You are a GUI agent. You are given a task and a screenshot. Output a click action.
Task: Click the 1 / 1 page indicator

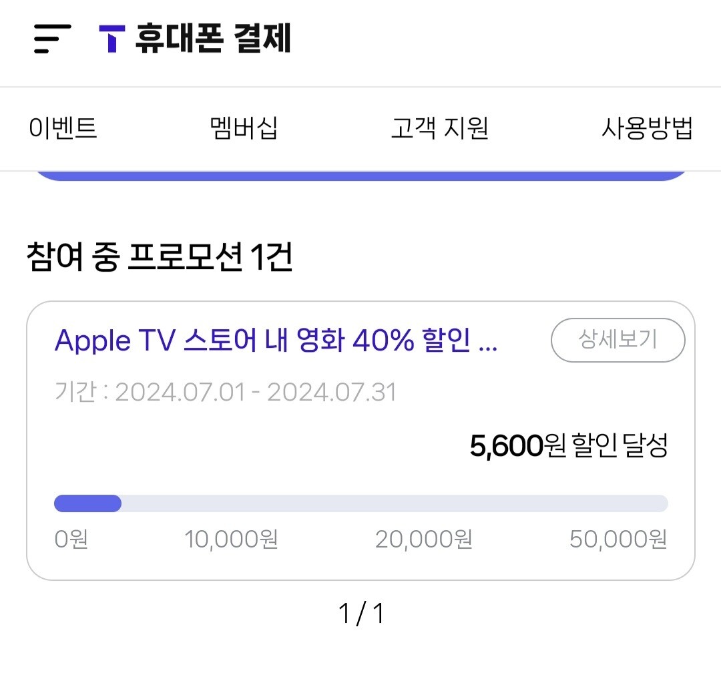pos(361,614)
